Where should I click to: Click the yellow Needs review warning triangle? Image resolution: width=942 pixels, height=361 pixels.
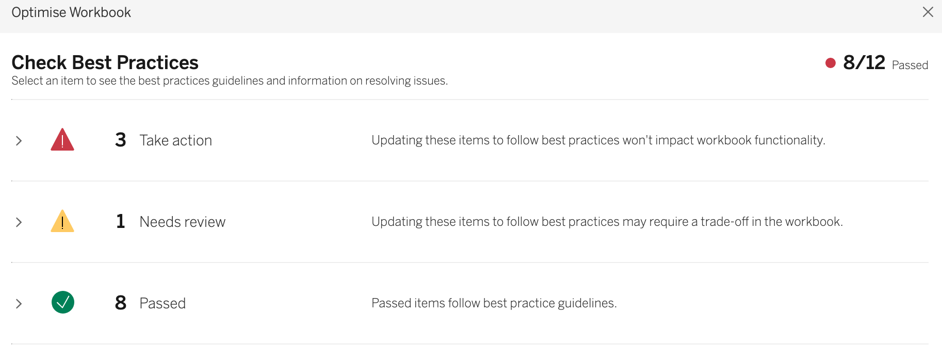[x=62, y=222]
